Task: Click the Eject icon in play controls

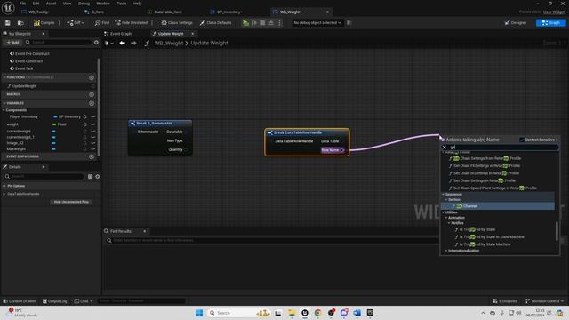Action: click(271, 23)
